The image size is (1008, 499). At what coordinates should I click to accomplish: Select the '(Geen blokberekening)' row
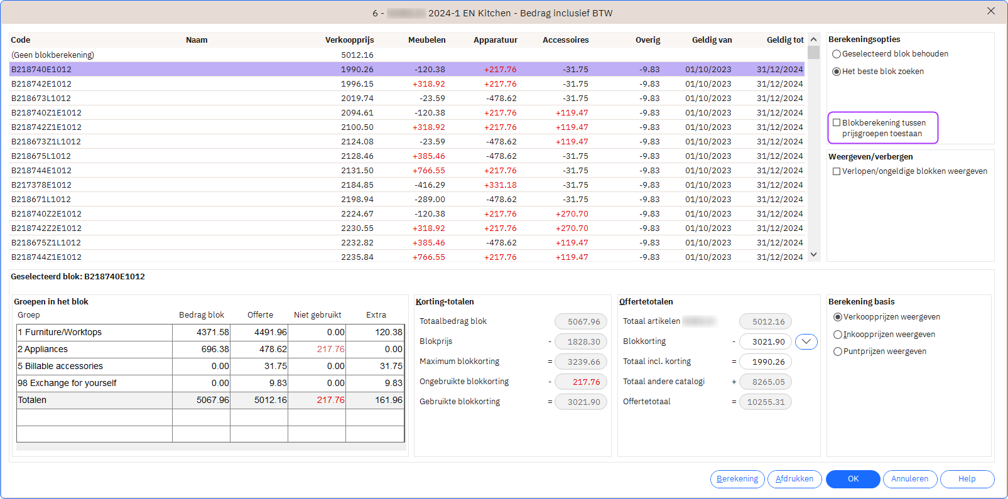point(53,55)
